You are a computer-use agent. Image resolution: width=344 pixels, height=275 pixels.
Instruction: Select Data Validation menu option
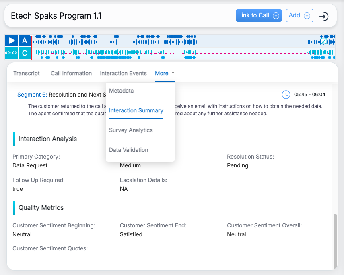[x=128, y=150]
